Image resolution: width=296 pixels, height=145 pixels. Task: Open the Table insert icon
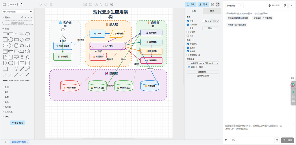point(106,4)
